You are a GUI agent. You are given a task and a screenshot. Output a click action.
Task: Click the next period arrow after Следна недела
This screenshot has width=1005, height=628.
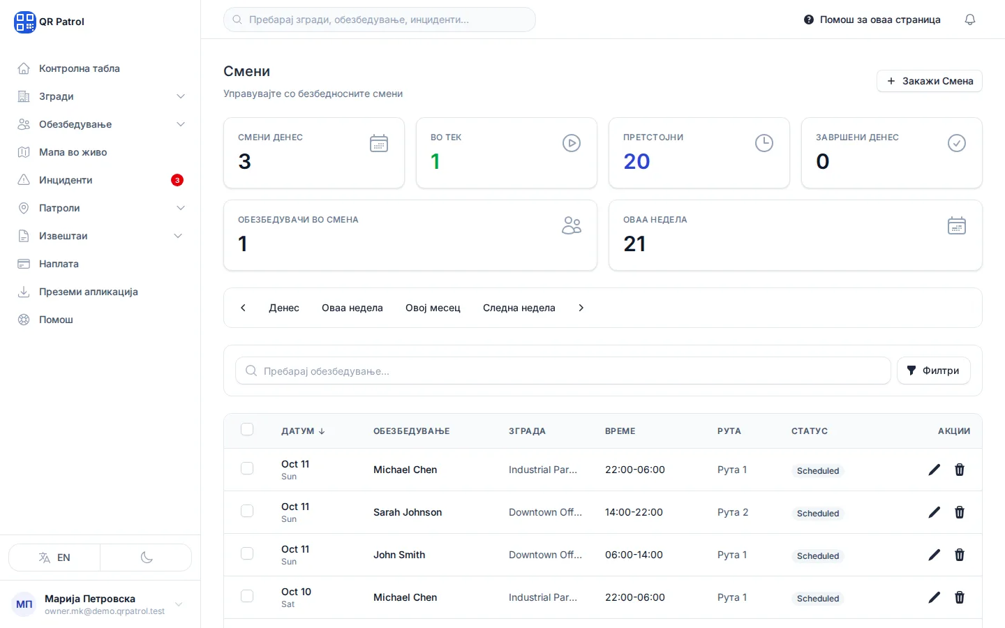(x=581, y=308)
